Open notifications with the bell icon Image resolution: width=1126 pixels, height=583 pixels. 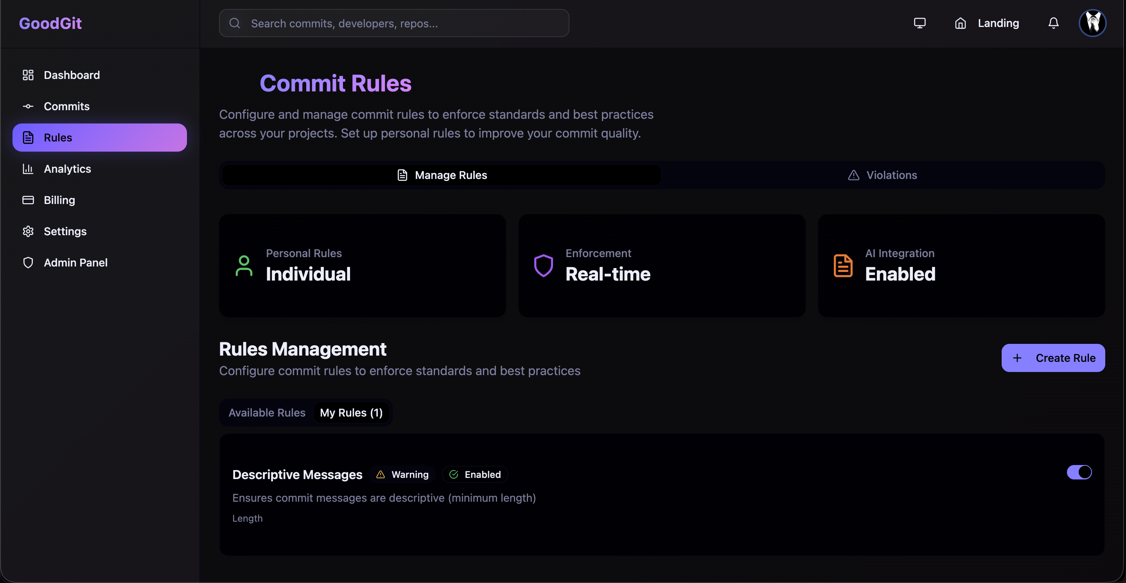pyautogui.click(x=1053, y=23)
